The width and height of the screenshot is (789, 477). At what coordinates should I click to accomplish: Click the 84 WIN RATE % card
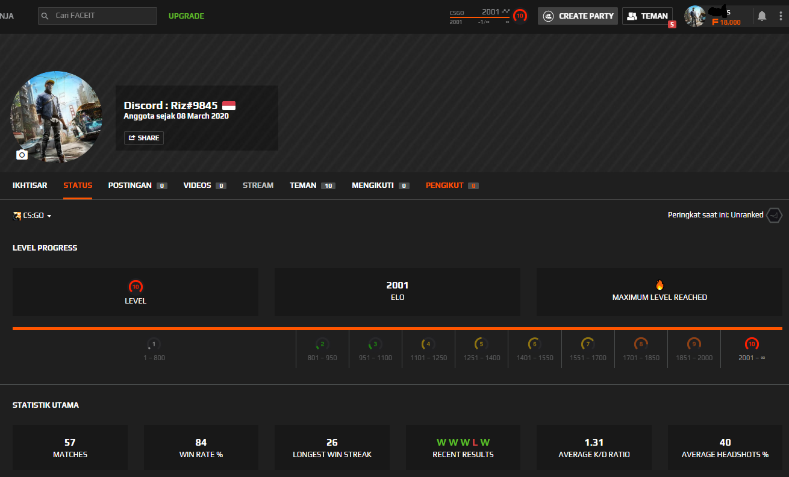(201, 447)
